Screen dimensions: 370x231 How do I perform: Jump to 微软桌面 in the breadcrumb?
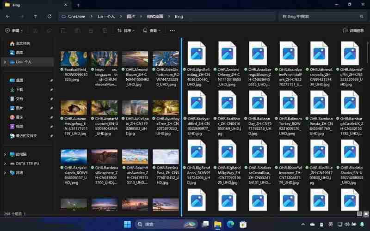click(x=155, y=17)
